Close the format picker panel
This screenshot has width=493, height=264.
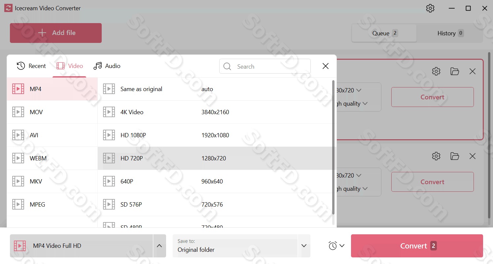[326, 66]
